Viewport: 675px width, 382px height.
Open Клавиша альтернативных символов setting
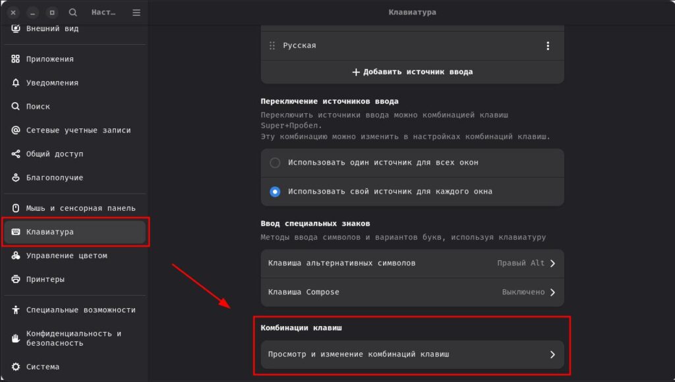point(412,263)
